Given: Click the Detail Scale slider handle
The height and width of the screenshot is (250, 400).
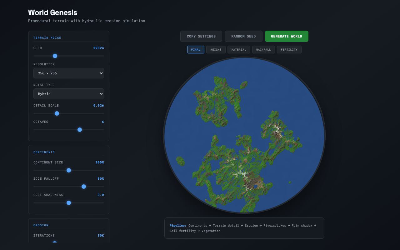Looking at the screenshot, I should tap(57, 113).
